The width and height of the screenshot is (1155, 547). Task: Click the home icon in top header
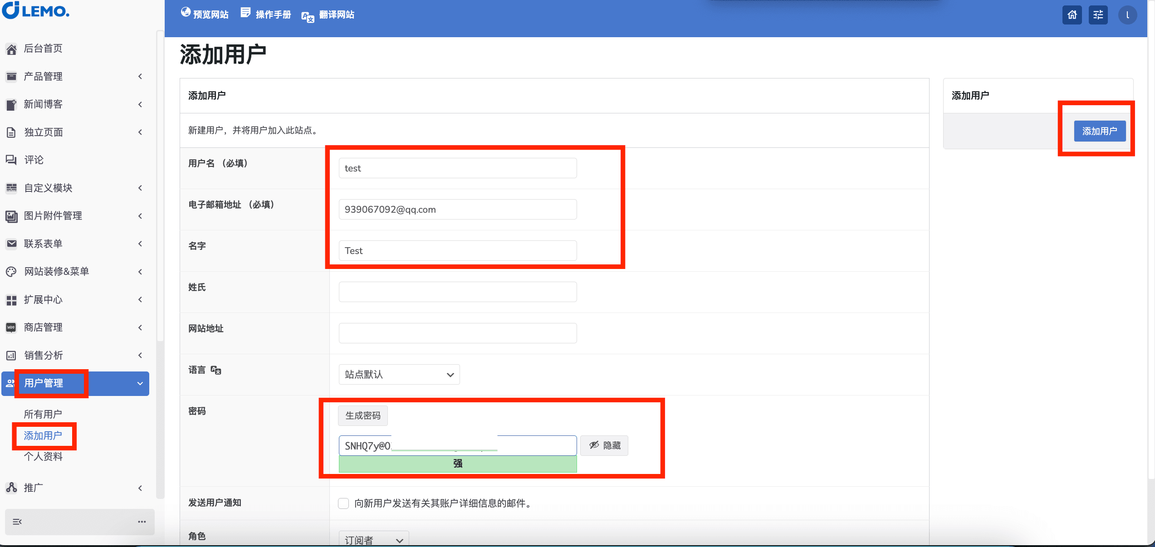1072,15
